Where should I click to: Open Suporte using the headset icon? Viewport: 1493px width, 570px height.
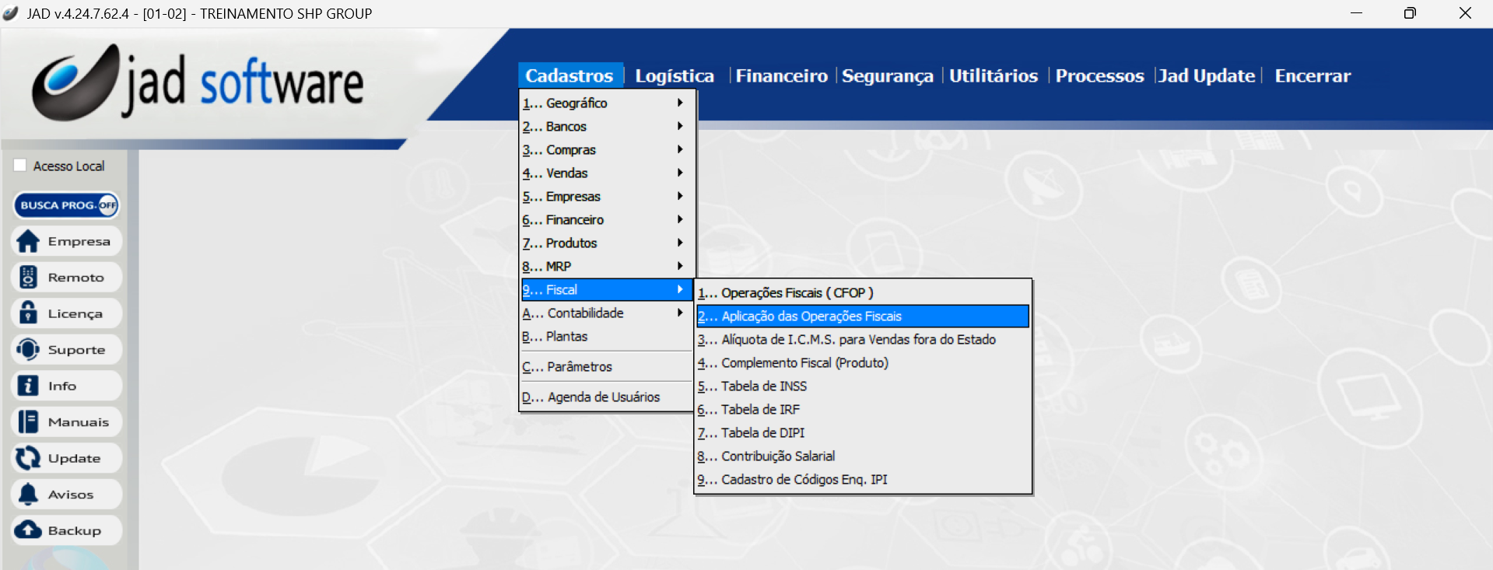pos(28,350)
